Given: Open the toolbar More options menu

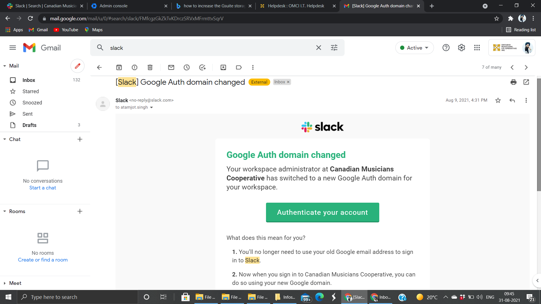Looking at the screenshot, I should coord(253,67).
